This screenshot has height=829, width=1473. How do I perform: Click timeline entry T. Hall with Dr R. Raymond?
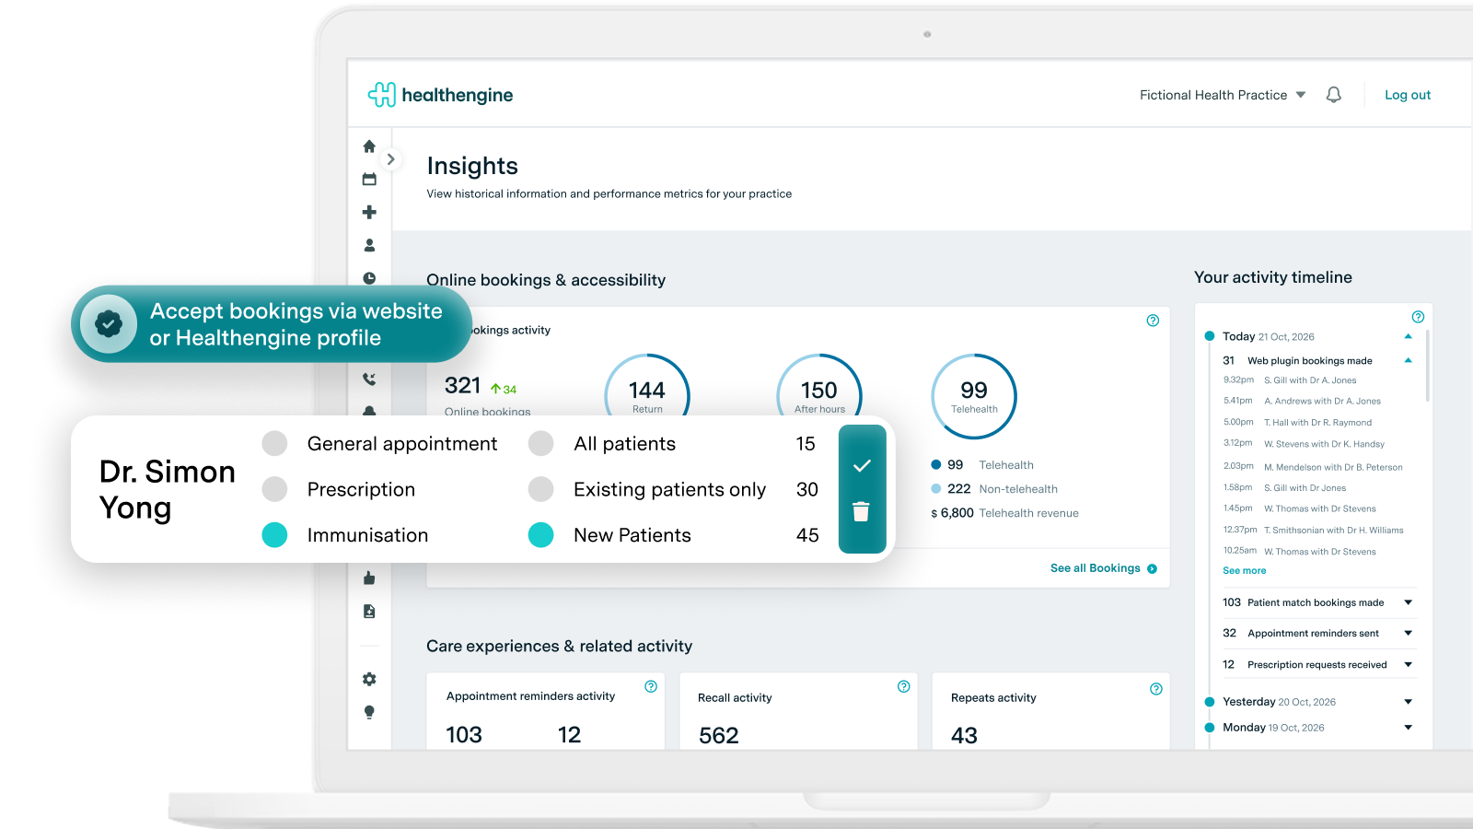pos(1317,423)
